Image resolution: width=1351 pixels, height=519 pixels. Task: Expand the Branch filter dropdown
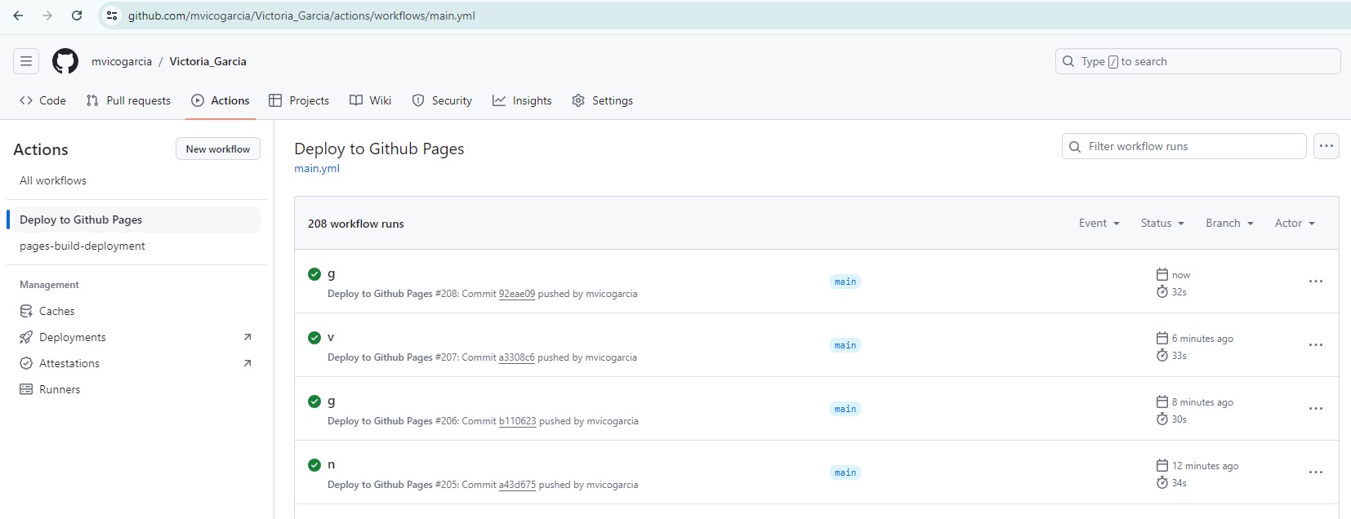tap(1229, 223)
